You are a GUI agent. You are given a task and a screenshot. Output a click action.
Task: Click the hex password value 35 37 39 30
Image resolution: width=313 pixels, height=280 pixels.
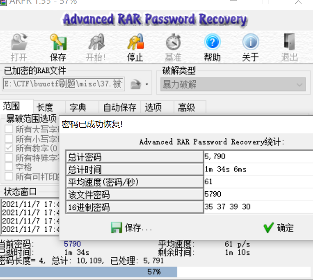coord(258,207)
